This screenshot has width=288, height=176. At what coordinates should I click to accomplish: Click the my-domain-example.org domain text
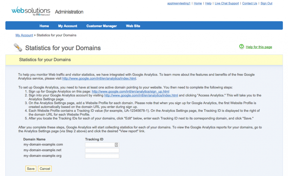(x=42, y=156)
